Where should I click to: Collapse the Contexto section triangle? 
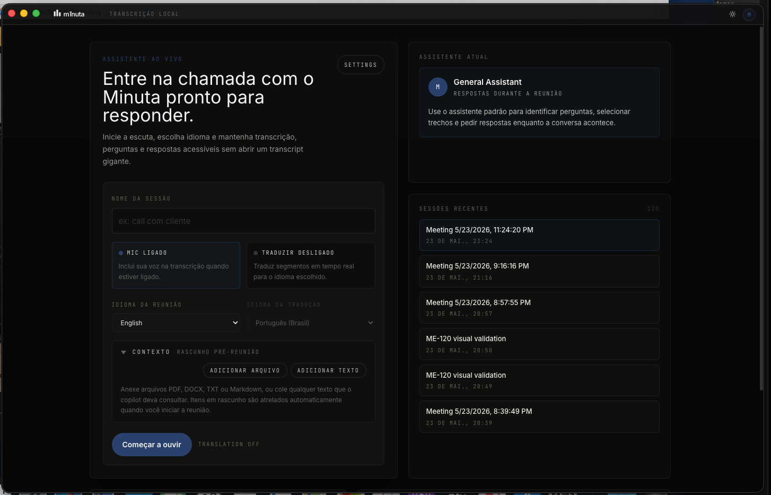click(124, 352)
